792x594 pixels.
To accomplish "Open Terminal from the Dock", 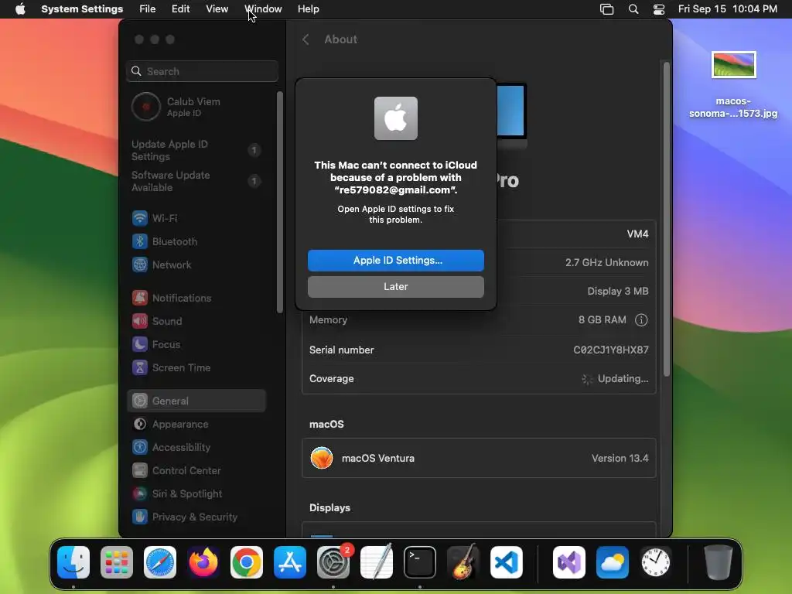I will click(x=420, y=562).
